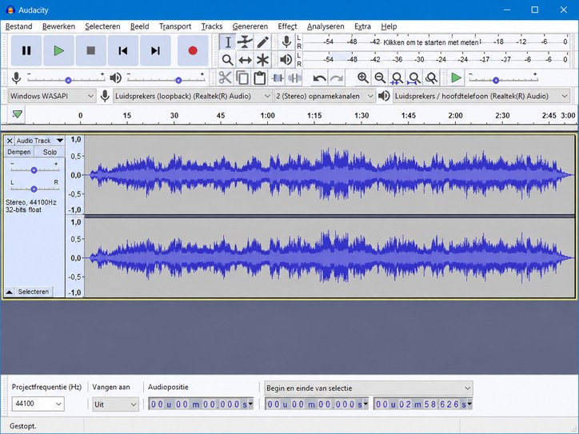
Task: Open the Effect menu
Action: (x=287, y=26)
